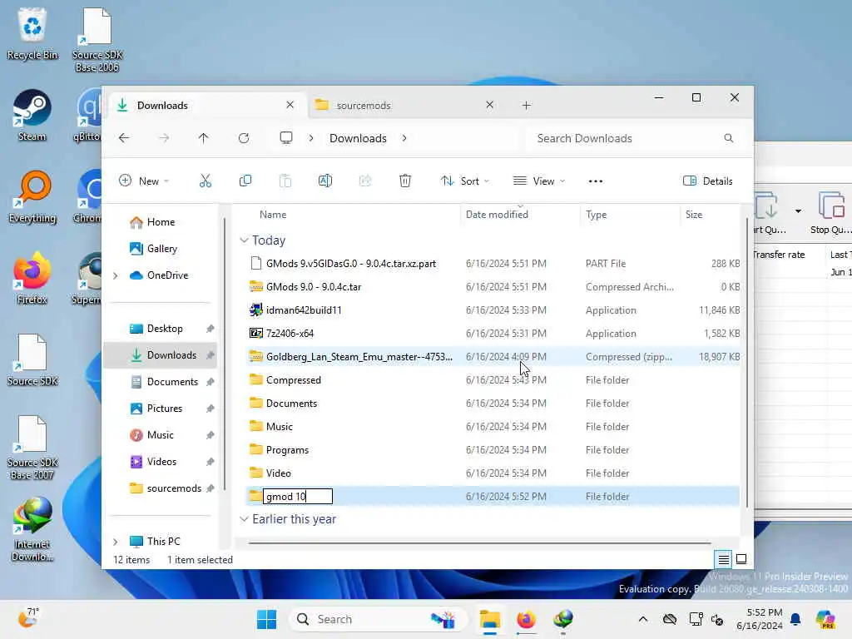This screenshot has width=852, height=639.
Task: Switch to details list view icon
Action: coord(723,559)
